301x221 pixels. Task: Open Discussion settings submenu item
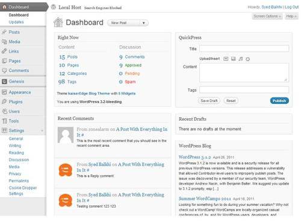19,159
